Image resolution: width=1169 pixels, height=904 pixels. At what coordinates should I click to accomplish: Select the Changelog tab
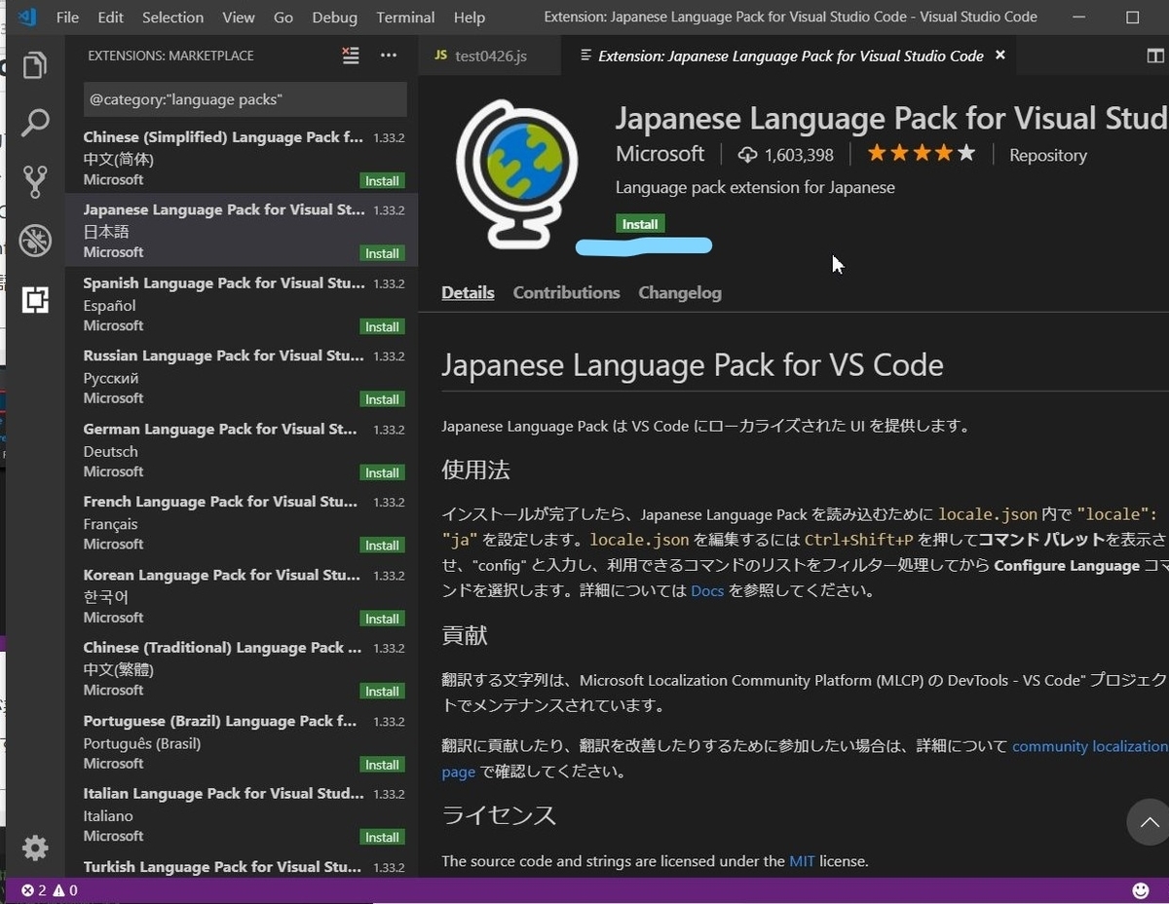pos(680,292)
